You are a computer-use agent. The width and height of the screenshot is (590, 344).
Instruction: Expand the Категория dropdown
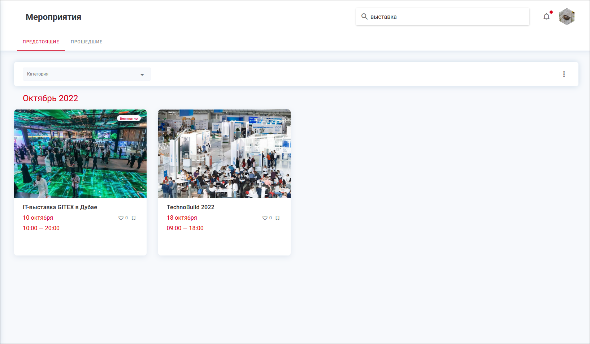click(x=87, y=74)
